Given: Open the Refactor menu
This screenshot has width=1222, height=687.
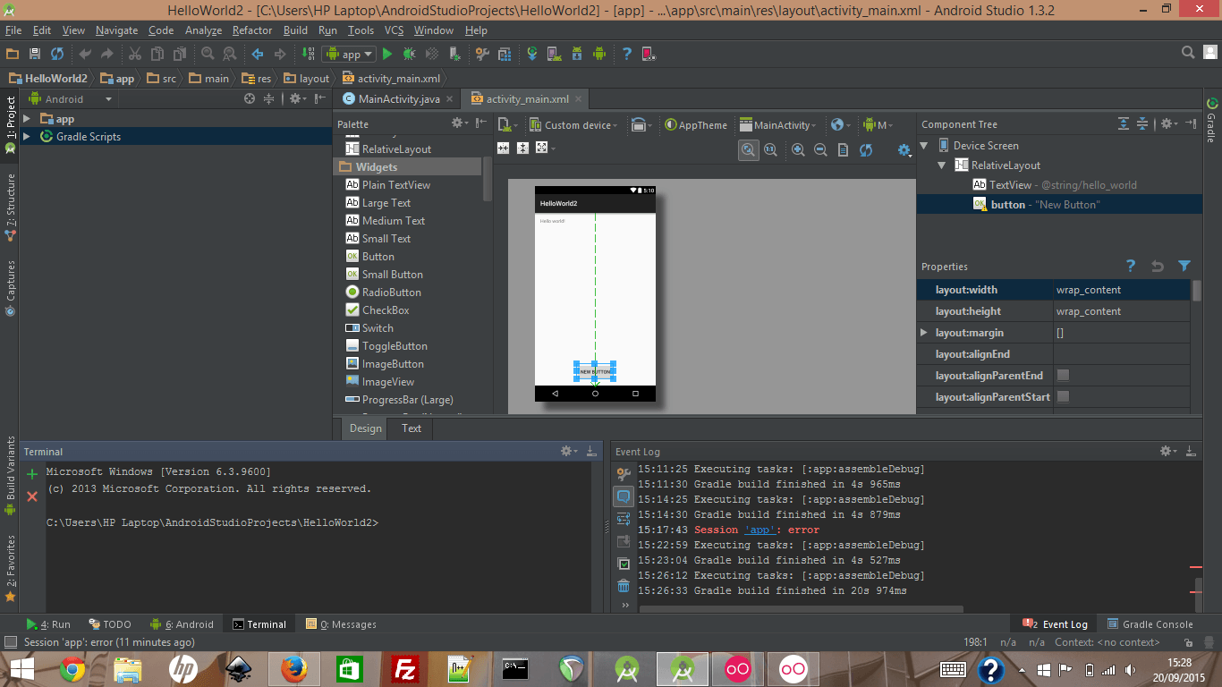Looking at the screenshot, I should (252, 30).
